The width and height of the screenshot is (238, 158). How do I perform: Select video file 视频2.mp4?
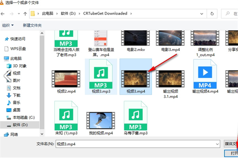click(66, 82)
